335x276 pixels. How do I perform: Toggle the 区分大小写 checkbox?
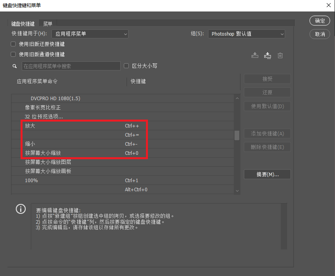[x=126, y=65]
